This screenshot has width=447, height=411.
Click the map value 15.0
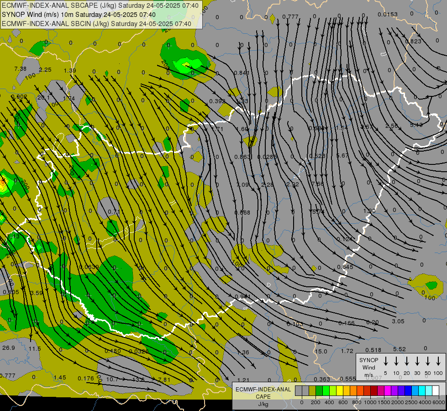321,351
